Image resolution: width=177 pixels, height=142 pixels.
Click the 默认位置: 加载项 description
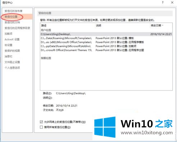coord(116,46)
